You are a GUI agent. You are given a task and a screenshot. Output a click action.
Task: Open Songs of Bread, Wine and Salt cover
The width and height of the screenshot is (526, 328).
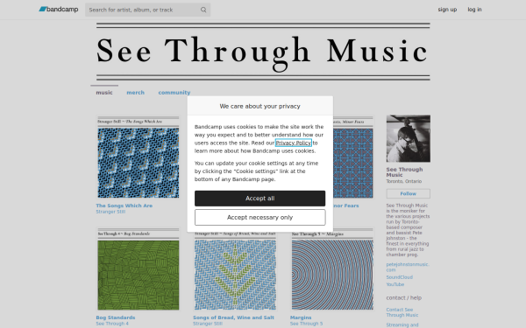point(235,272)
